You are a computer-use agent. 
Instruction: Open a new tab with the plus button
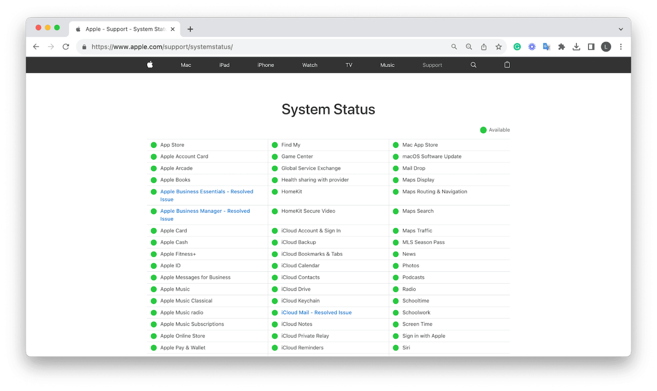tap(190, 29)
